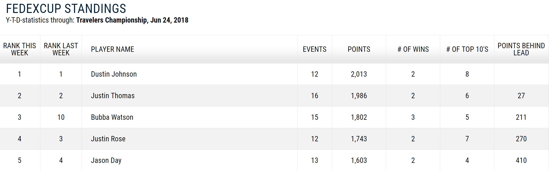This screenshot has height=171, width=549.
Task: Select Justin Rose's 1,743 points value
Action: click(x=359, y=139)
